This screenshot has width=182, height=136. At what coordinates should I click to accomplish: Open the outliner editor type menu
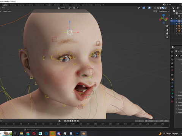point(174,8)
